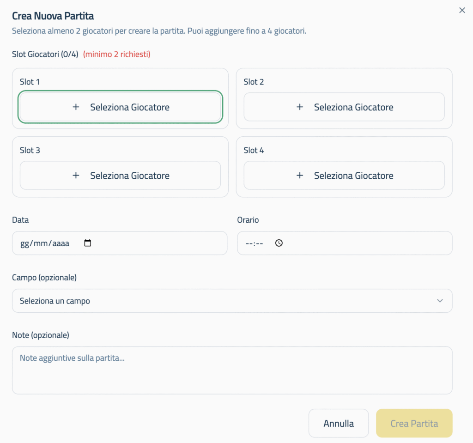This screenshot has height=443, width=473.
Task: Pick the 'Seleziona Giocatore' text in Slot 3
Action: click(130, 176)
